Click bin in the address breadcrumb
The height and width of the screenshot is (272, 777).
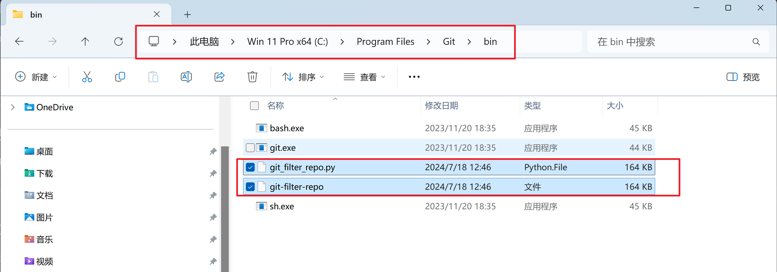tap(490, 42)
